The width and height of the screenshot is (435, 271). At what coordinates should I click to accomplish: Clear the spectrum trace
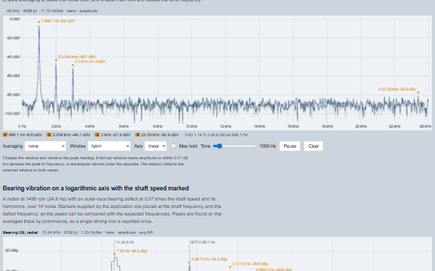[x=313, y=146]
